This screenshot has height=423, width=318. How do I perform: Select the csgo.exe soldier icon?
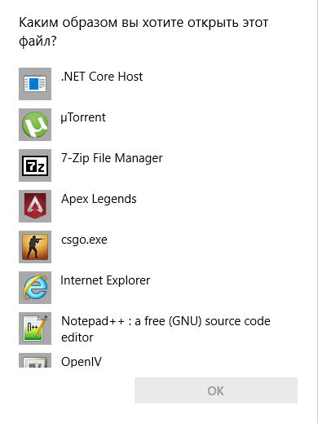pos(35,247)
